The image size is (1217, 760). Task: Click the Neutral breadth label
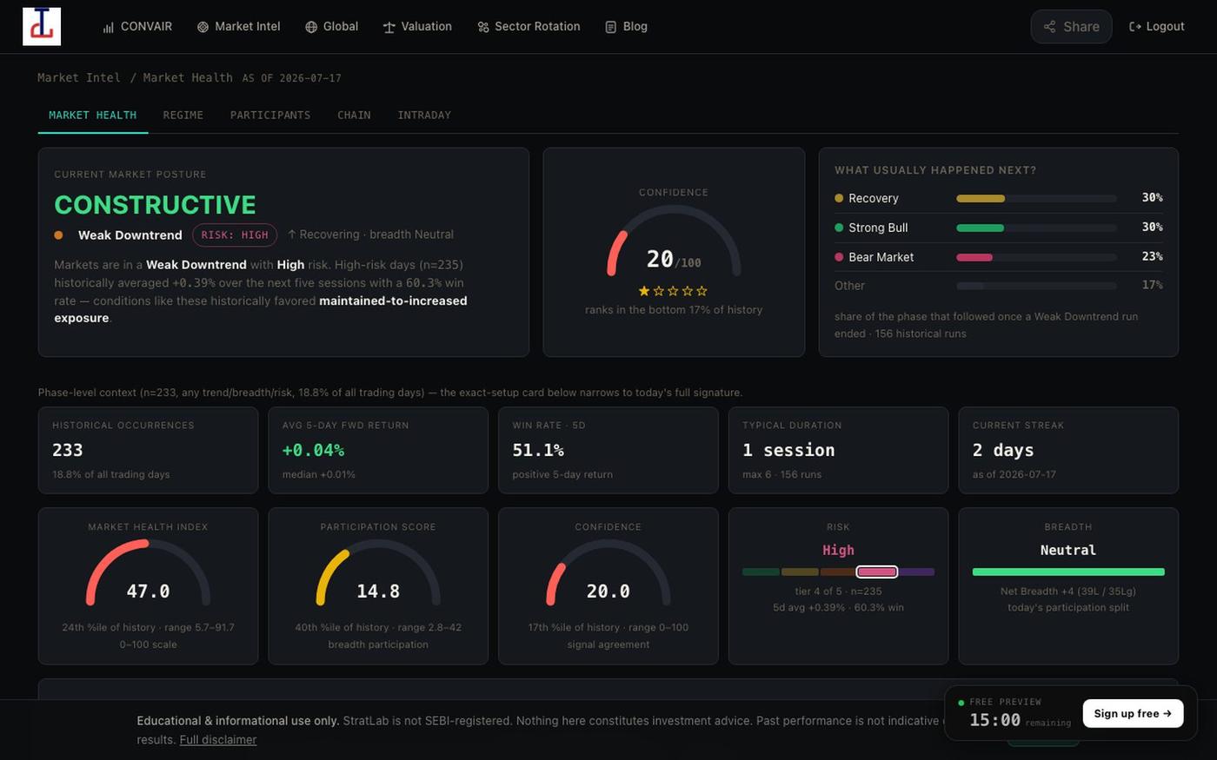pyautogui.click(x=1068, y=550)
